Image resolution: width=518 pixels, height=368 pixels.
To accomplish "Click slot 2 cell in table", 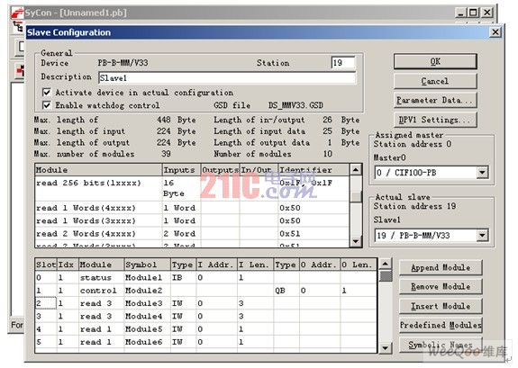I will pyautogui.click(x=46, y=303).
